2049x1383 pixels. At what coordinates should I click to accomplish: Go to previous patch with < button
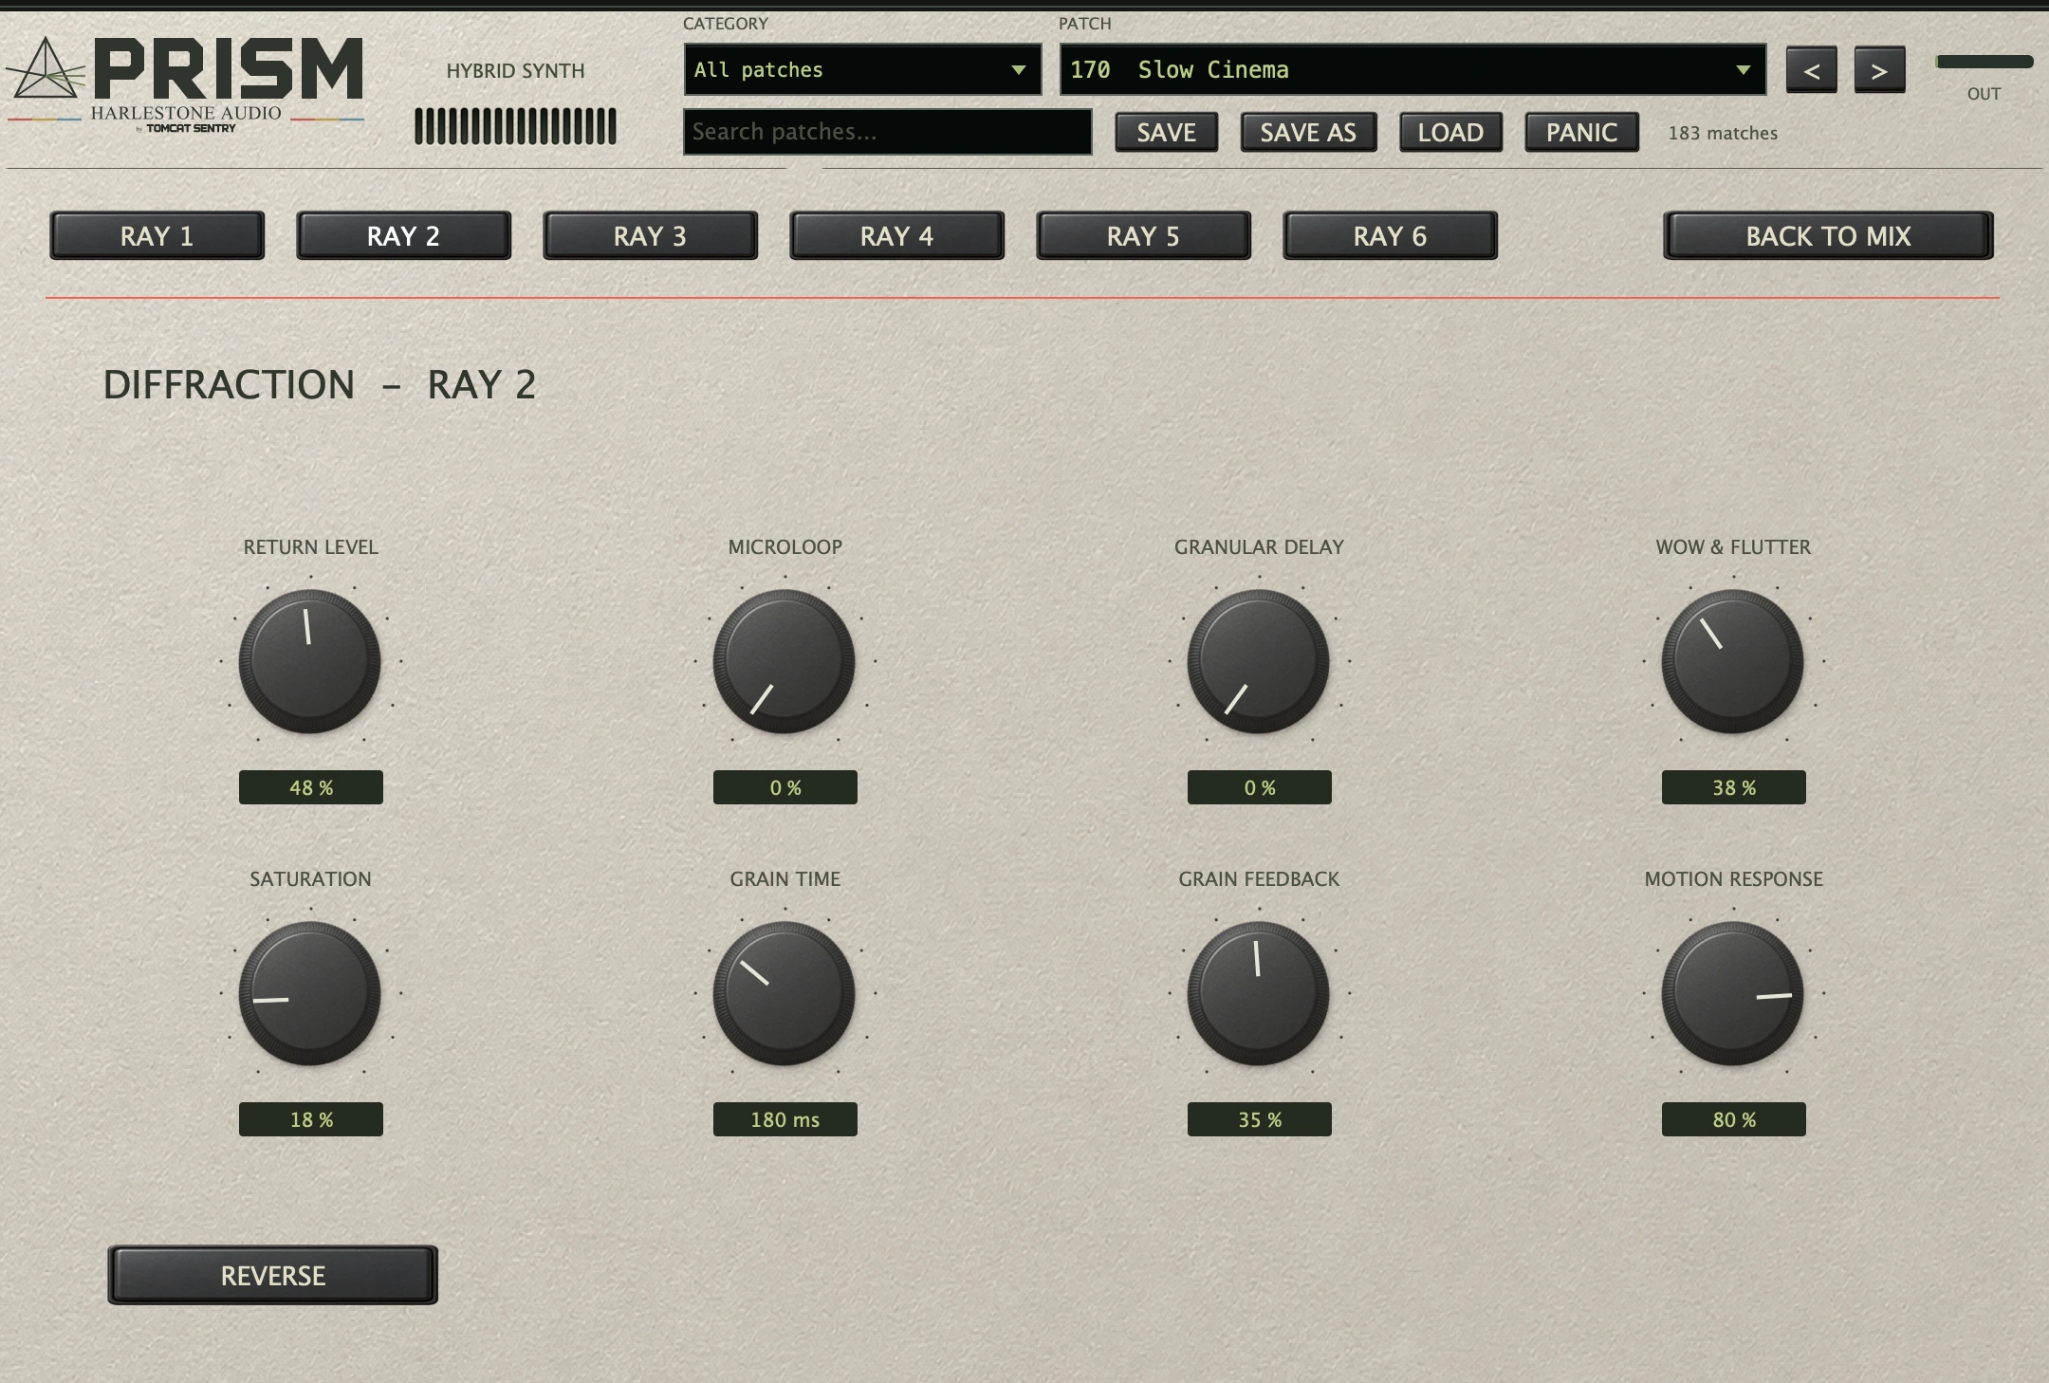click(1811, 70)
